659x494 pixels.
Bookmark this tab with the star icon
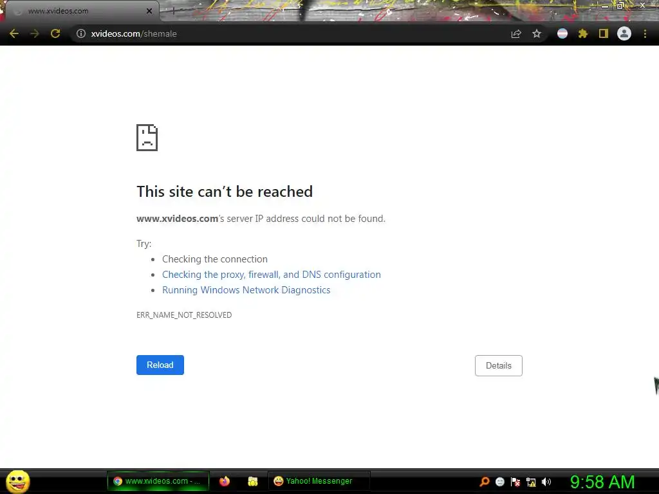point(537,33)
